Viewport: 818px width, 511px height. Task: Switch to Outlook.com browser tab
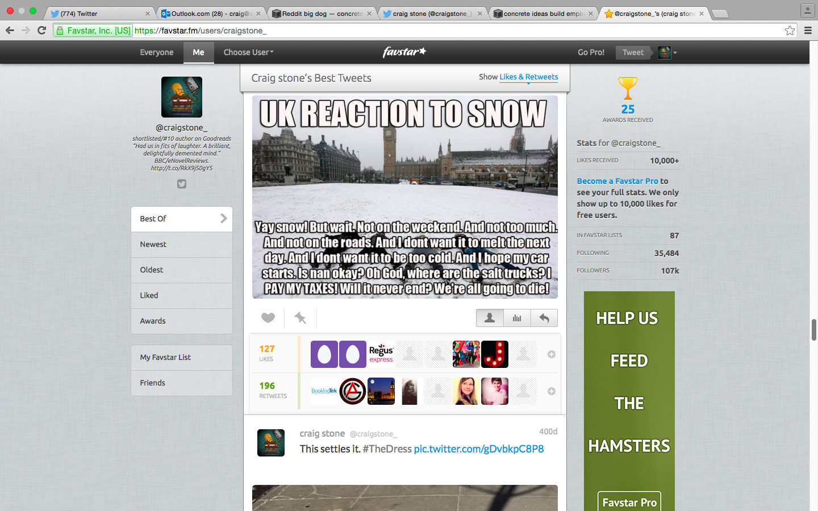211,13
